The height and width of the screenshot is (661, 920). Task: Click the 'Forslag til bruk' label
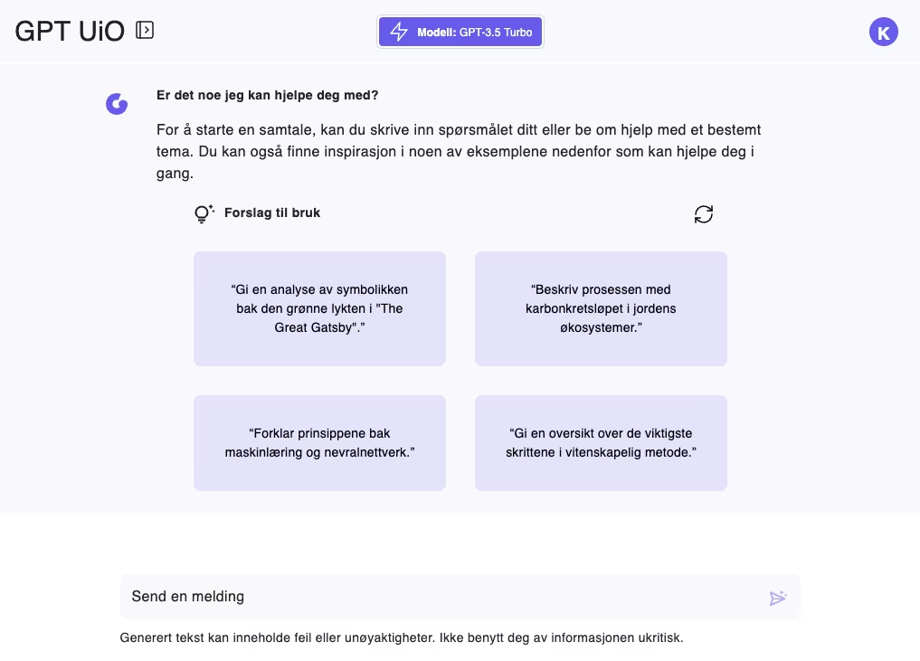point(272,213)
